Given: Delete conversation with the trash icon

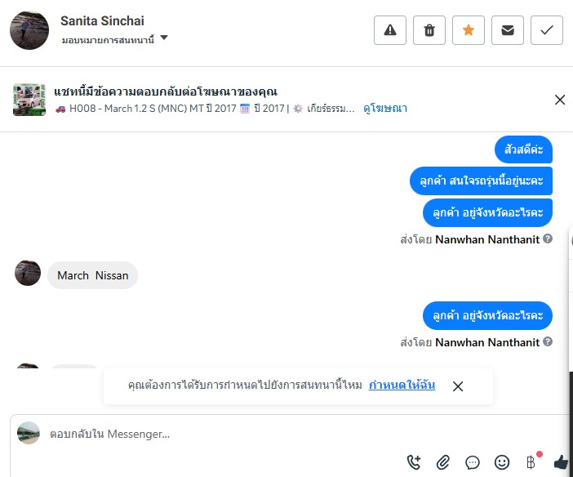Looking at the screenshot, I should (429, 30).
